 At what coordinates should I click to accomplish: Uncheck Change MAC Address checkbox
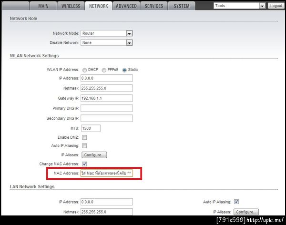pos(84,164)
